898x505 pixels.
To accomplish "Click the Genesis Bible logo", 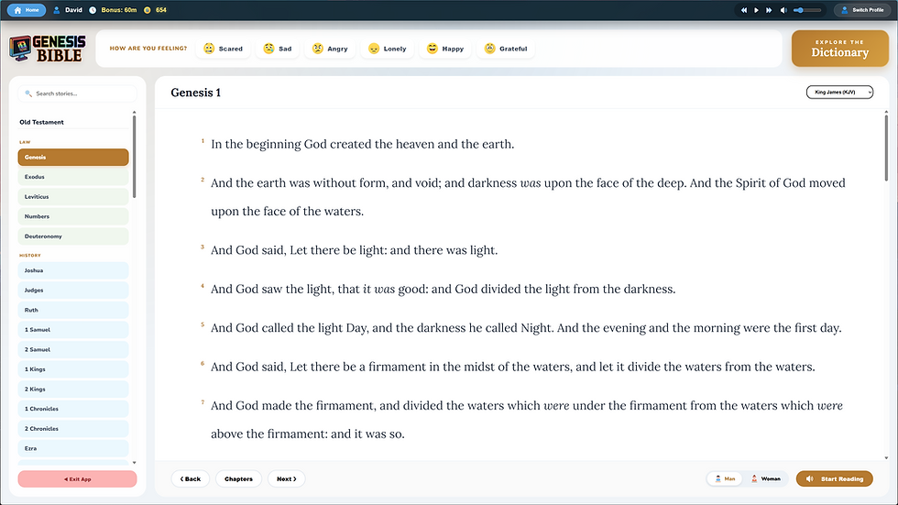I will pos(48,49).
